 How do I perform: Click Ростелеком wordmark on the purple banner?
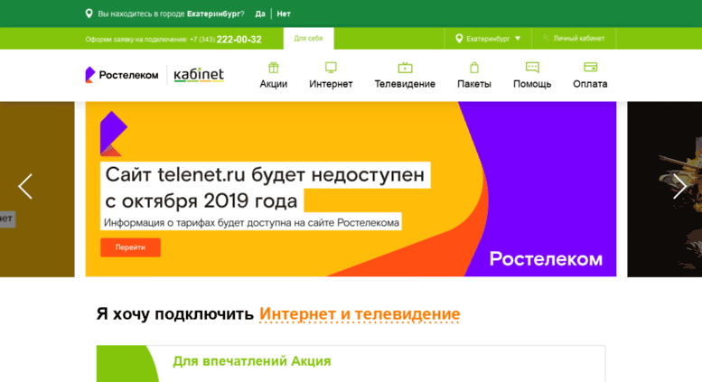click(x=546, y=259)
